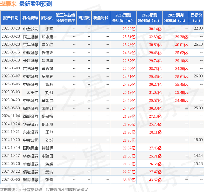Select analyst 邬博华 name

click(x=47, y=61)
